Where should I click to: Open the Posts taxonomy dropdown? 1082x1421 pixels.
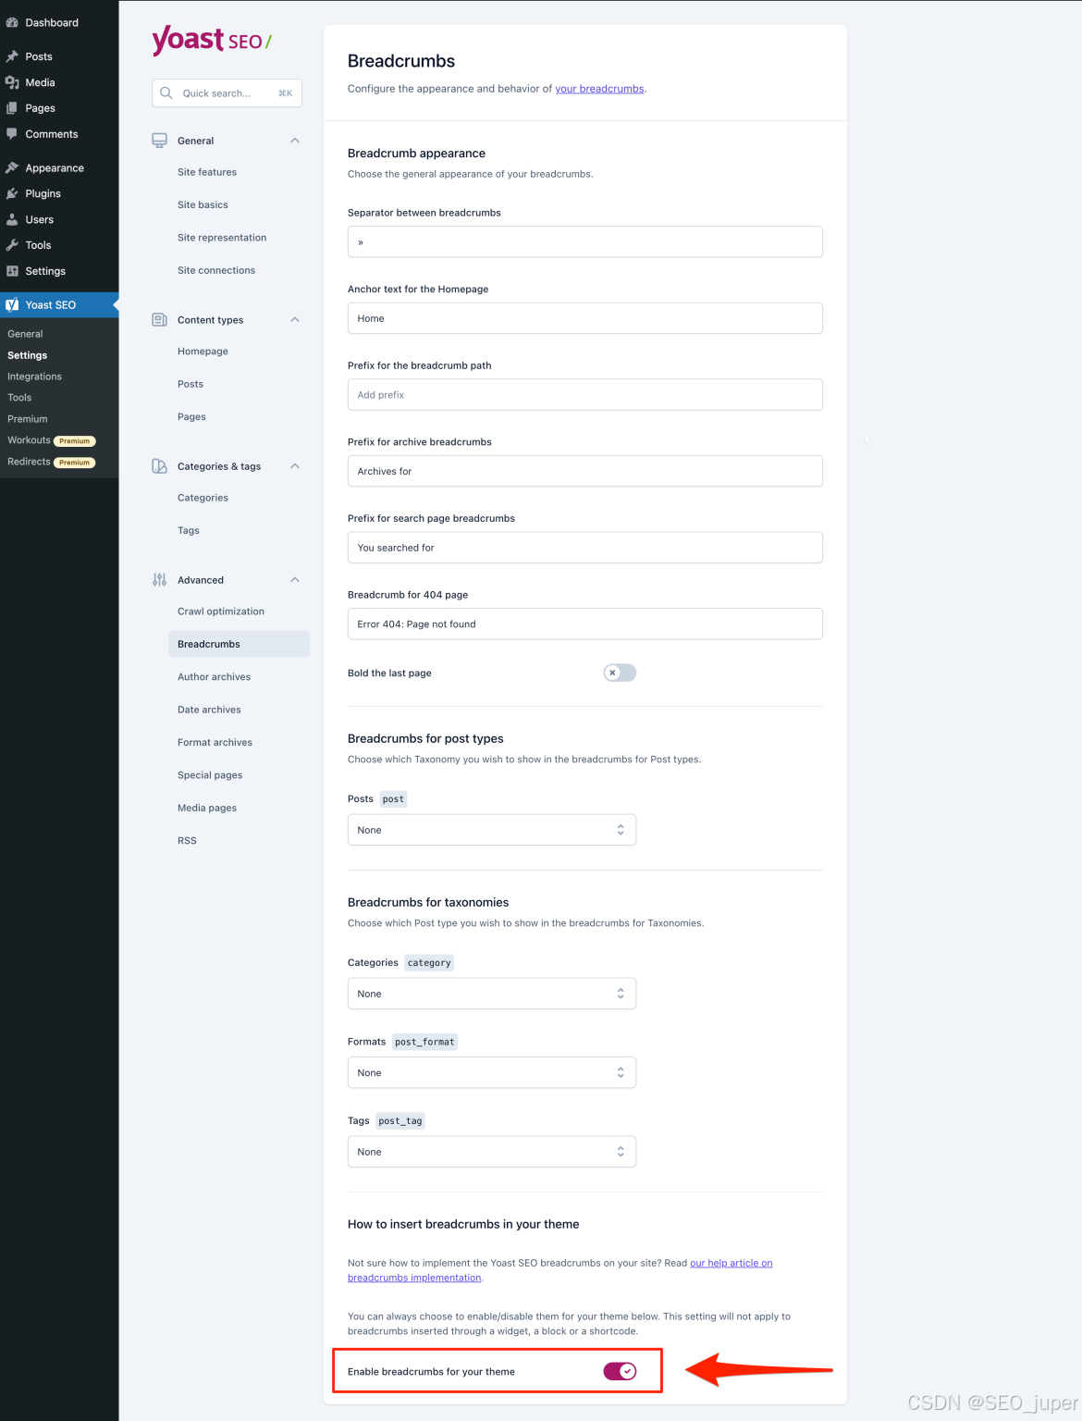tap(492, 830)
